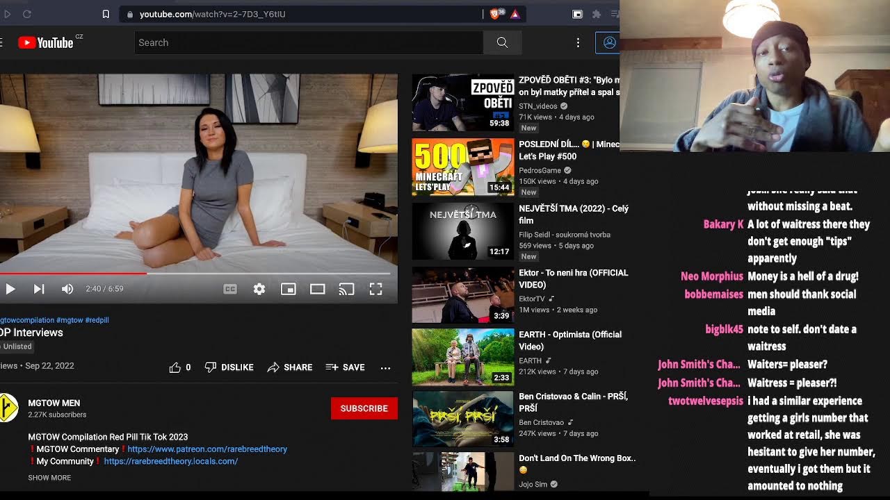Image resolution: width=890 pixels, height=500 pixels.
Task: Click Ben Cristovao & Calin title
Action: coord(574,402)
